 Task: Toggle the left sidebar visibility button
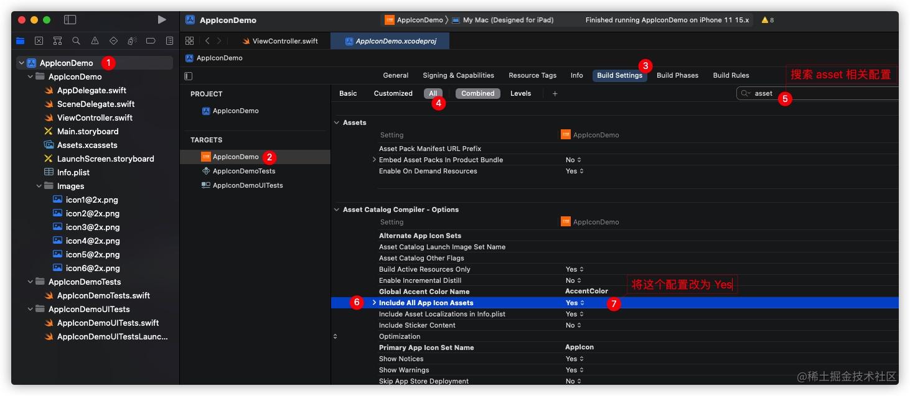click(x=70, y=19)
